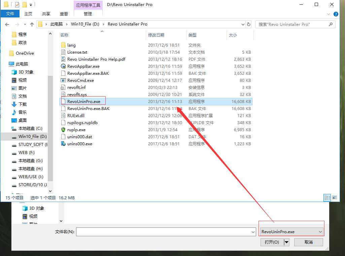
Task: Click 此电脑 in the address breadcrumb
Action: (x=57, y=24)
